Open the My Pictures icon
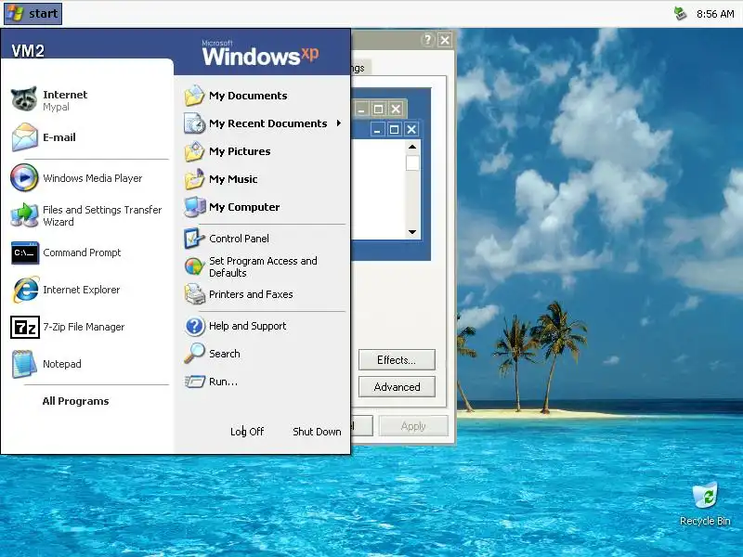The width and height of the screenshot is (743, 557). [x=194, y=151]
